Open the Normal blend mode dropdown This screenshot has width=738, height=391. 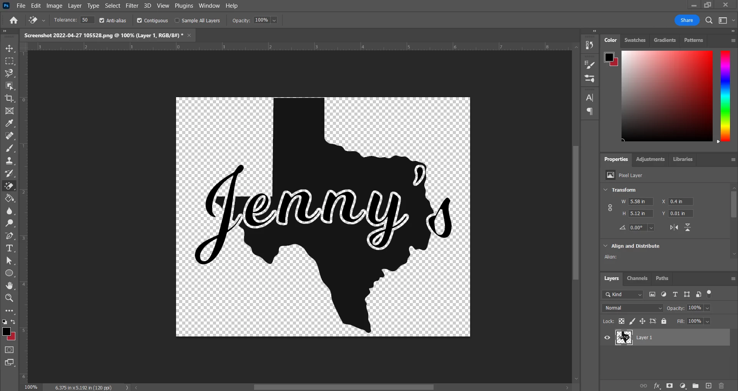633,308
